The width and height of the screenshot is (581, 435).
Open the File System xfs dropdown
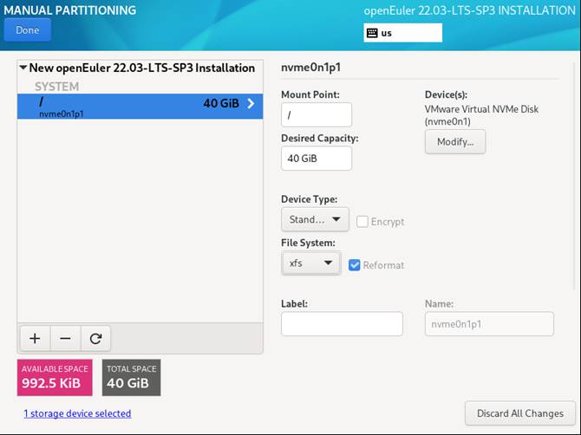pyautogui.click(x=310, y=263)
